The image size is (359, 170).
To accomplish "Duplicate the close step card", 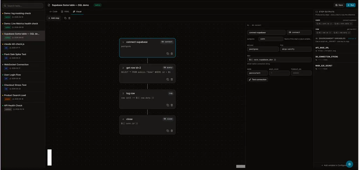I will [x=168, y=131].
